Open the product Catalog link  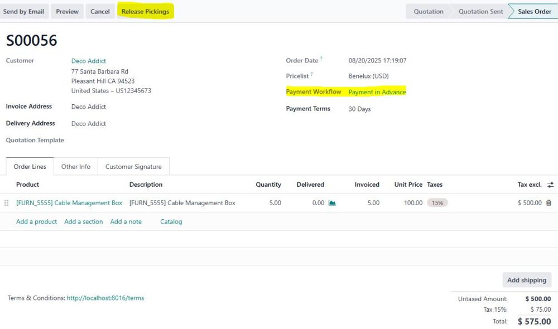[x=171, y=221]
